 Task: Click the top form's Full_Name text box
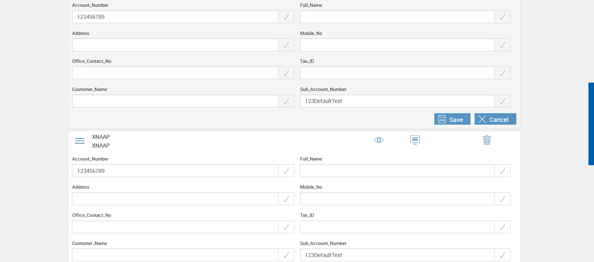[397, 17]
